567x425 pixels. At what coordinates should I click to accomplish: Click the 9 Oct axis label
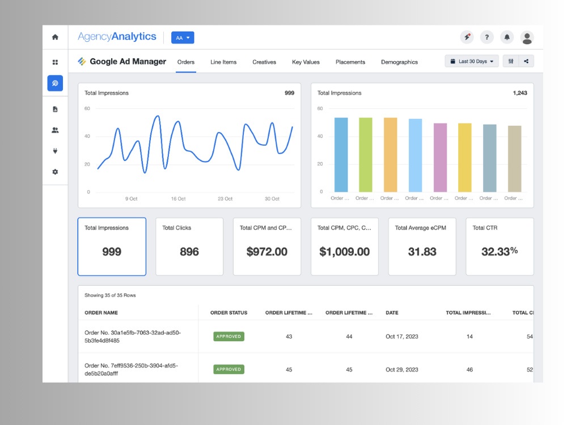coord(132,199)
